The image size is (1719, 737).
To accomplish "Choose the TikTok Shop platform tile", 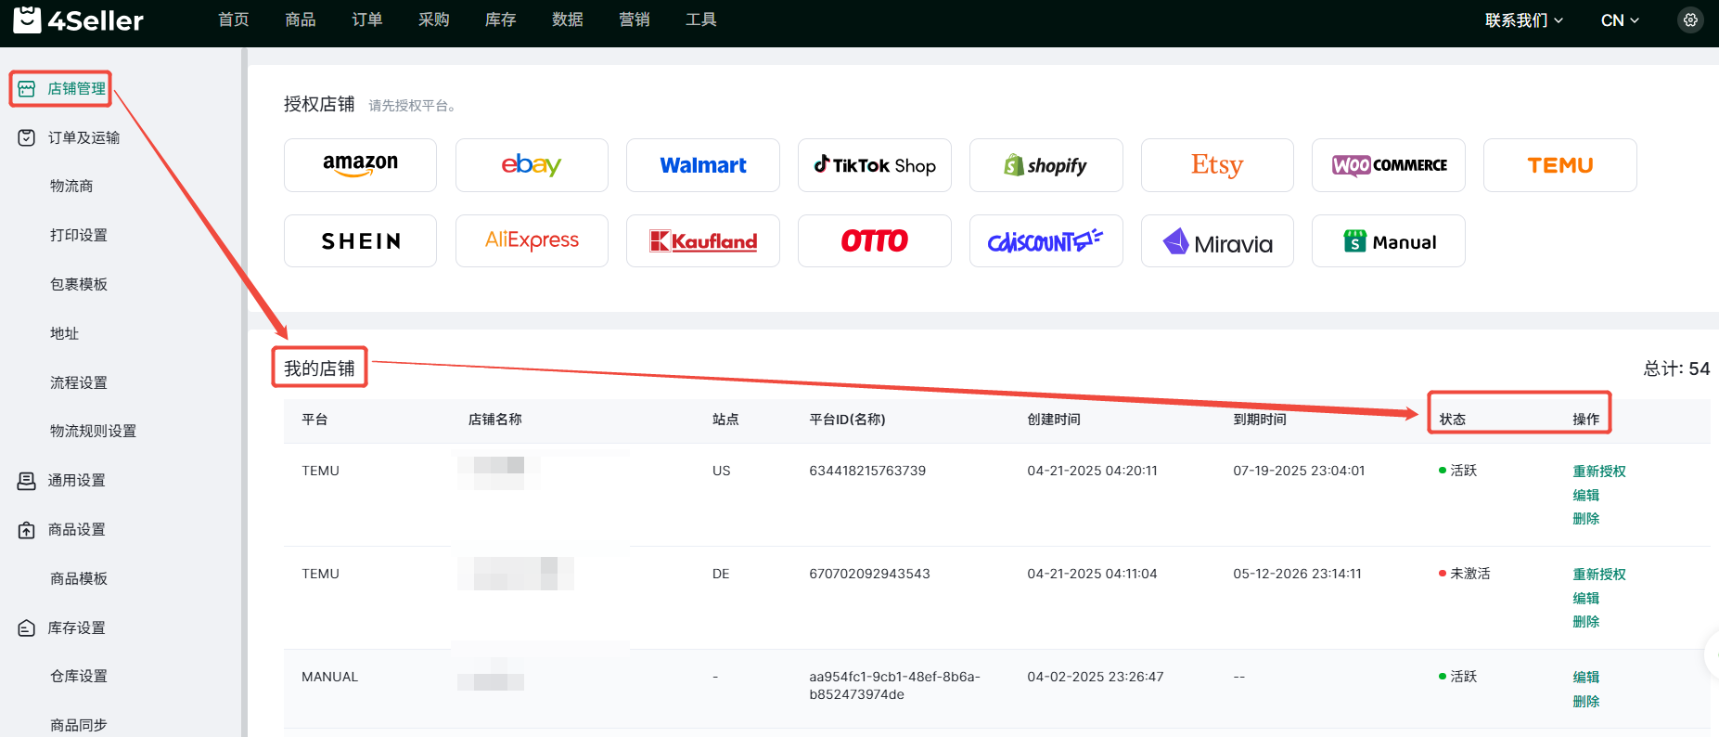I will (874, 165).
